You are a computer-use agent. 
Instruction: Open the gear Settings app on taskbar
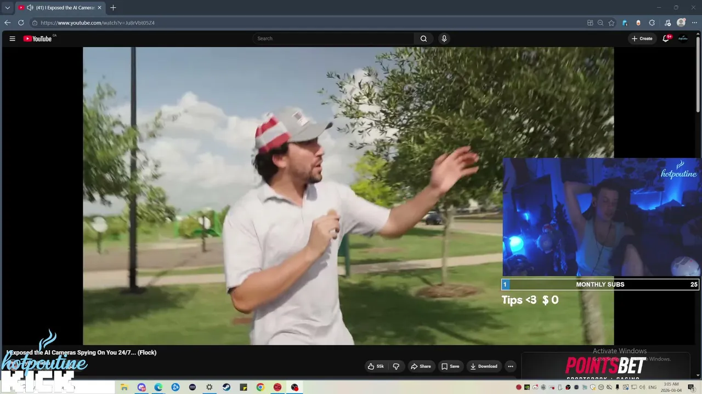click(210, 387)
